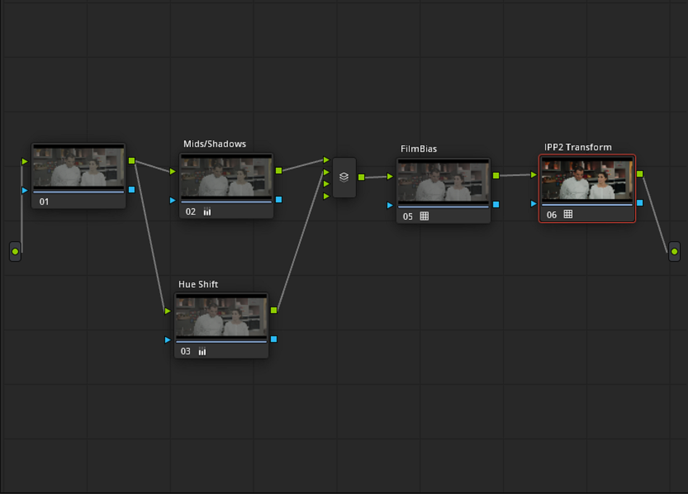
Task: Click Mids/Shadows node's green RGB input
Action: click(172, 171)
